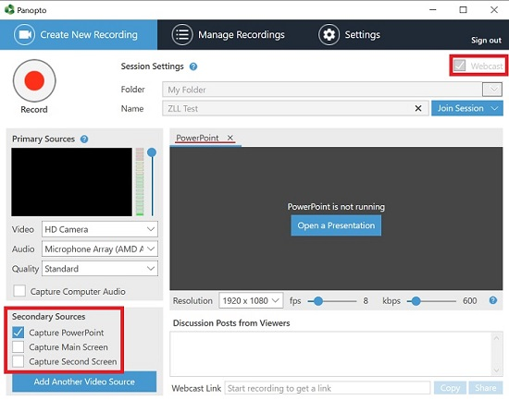Click the list icon beside Manage Recordings
Viewport: 509px width, 400px height.
[x=182, y=35]
